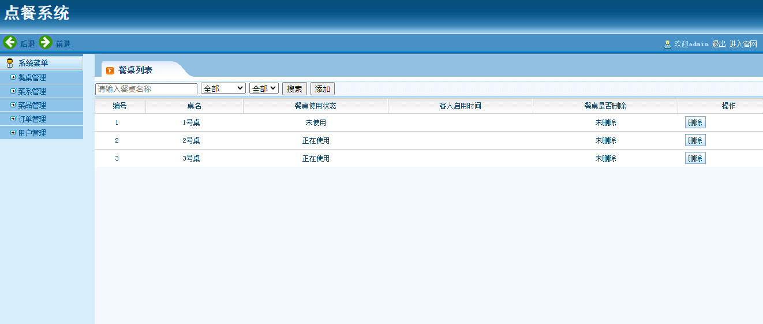
Task: Delete the 1号桌 row
Action: (695, 122)
